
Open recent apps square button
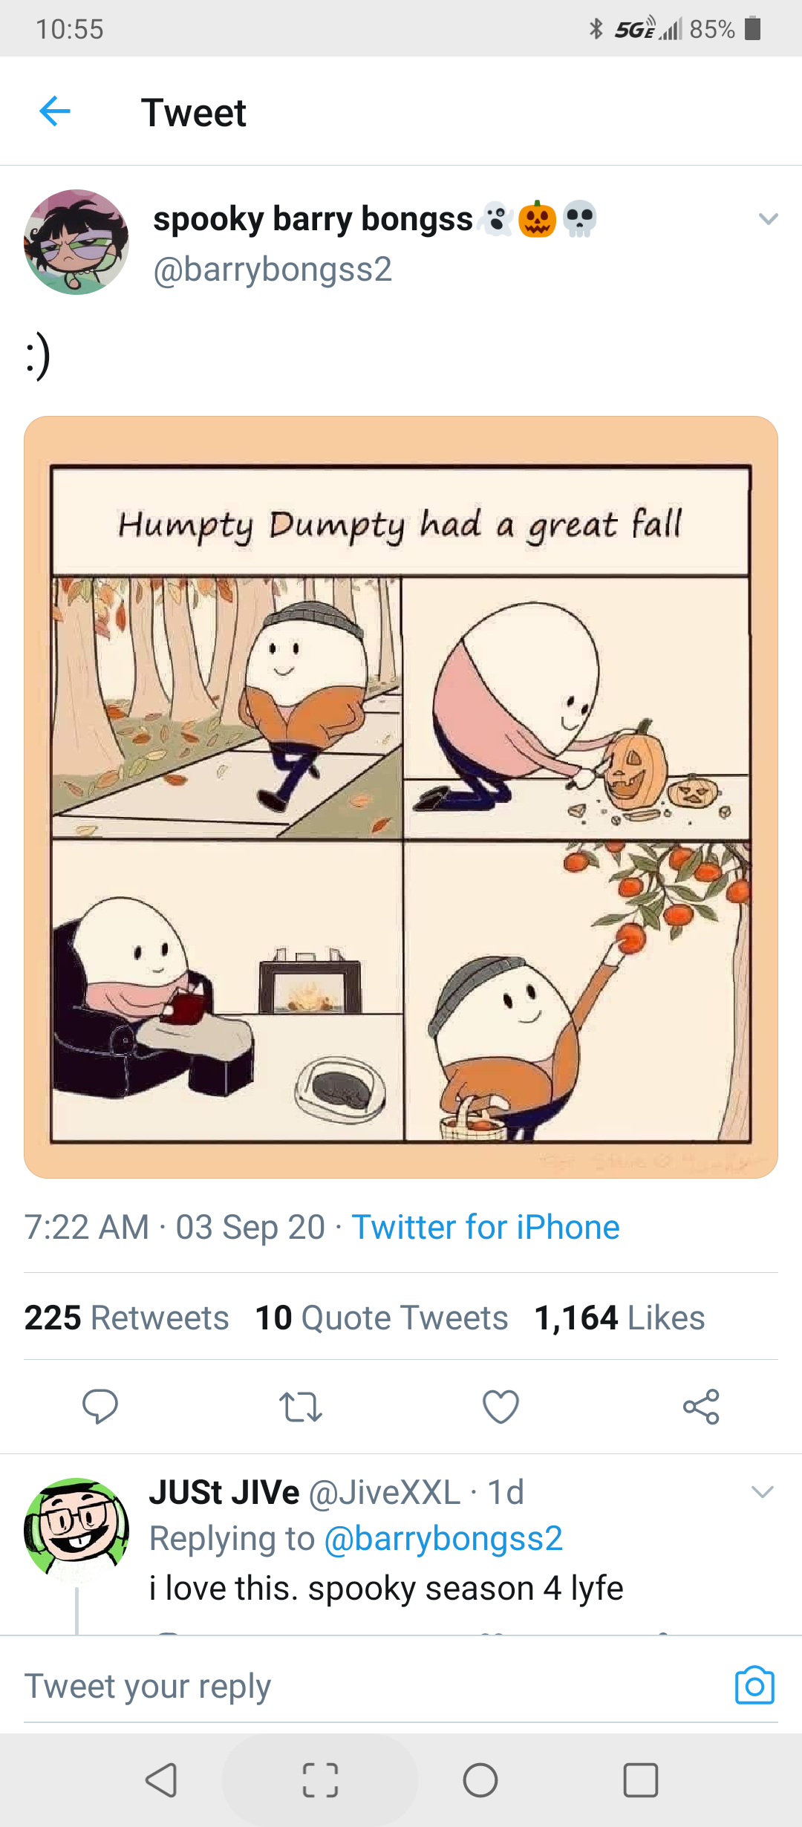pos(640,1780)
